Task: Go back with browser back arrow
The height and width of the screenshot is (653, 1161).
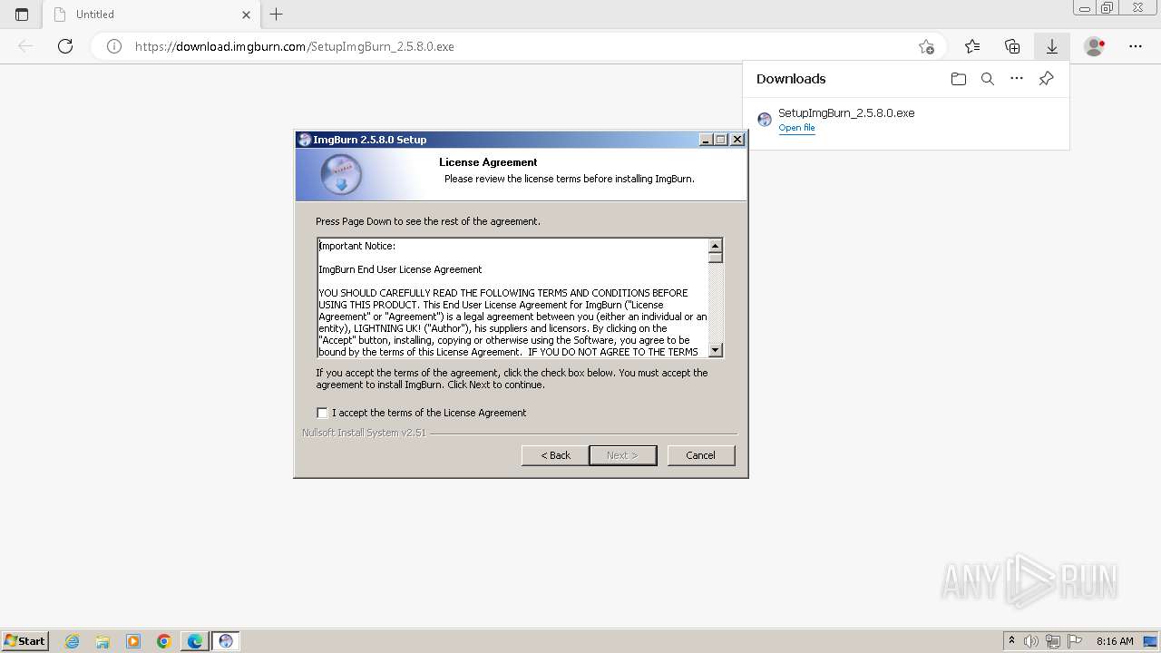Action: coord(25,46)
